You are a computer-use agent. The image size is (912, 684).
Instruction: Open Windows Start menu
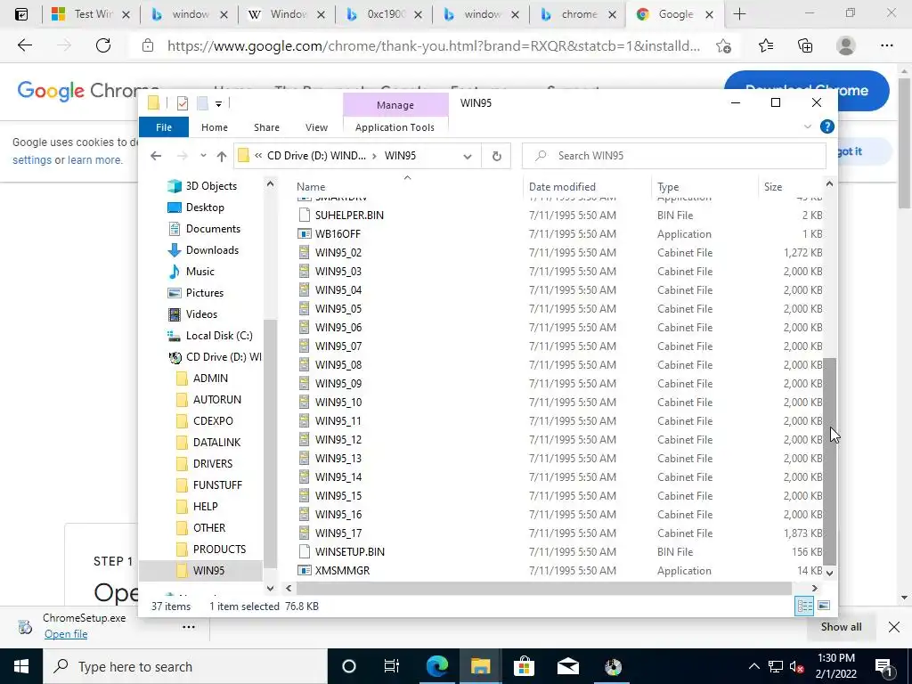point(21,666)
